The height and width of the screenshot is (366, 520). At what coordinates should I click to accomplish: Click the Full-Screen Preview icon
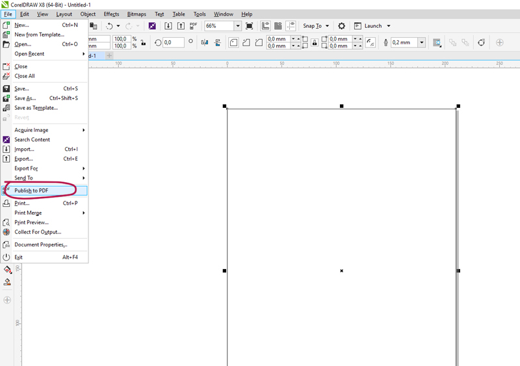[x=249, y=26]
